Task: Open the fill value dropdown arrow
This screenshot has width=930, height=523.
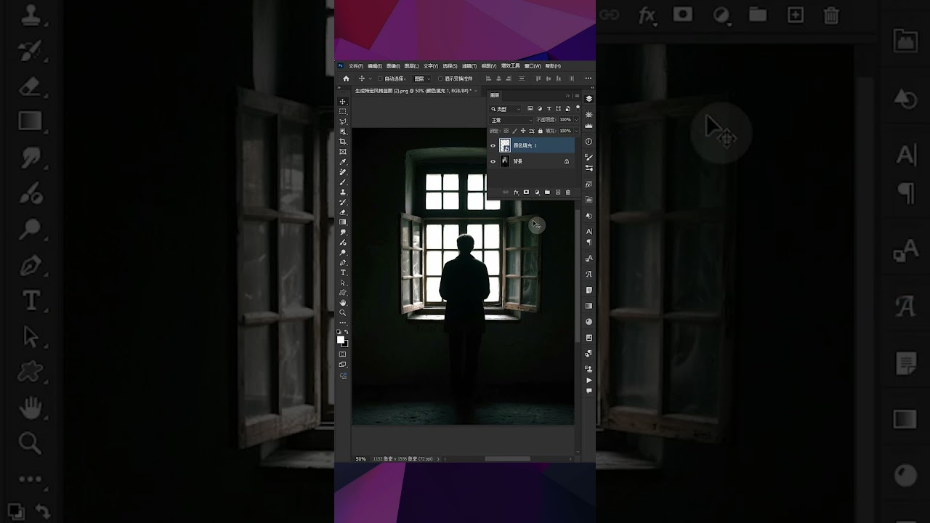Action: (576, 131)
